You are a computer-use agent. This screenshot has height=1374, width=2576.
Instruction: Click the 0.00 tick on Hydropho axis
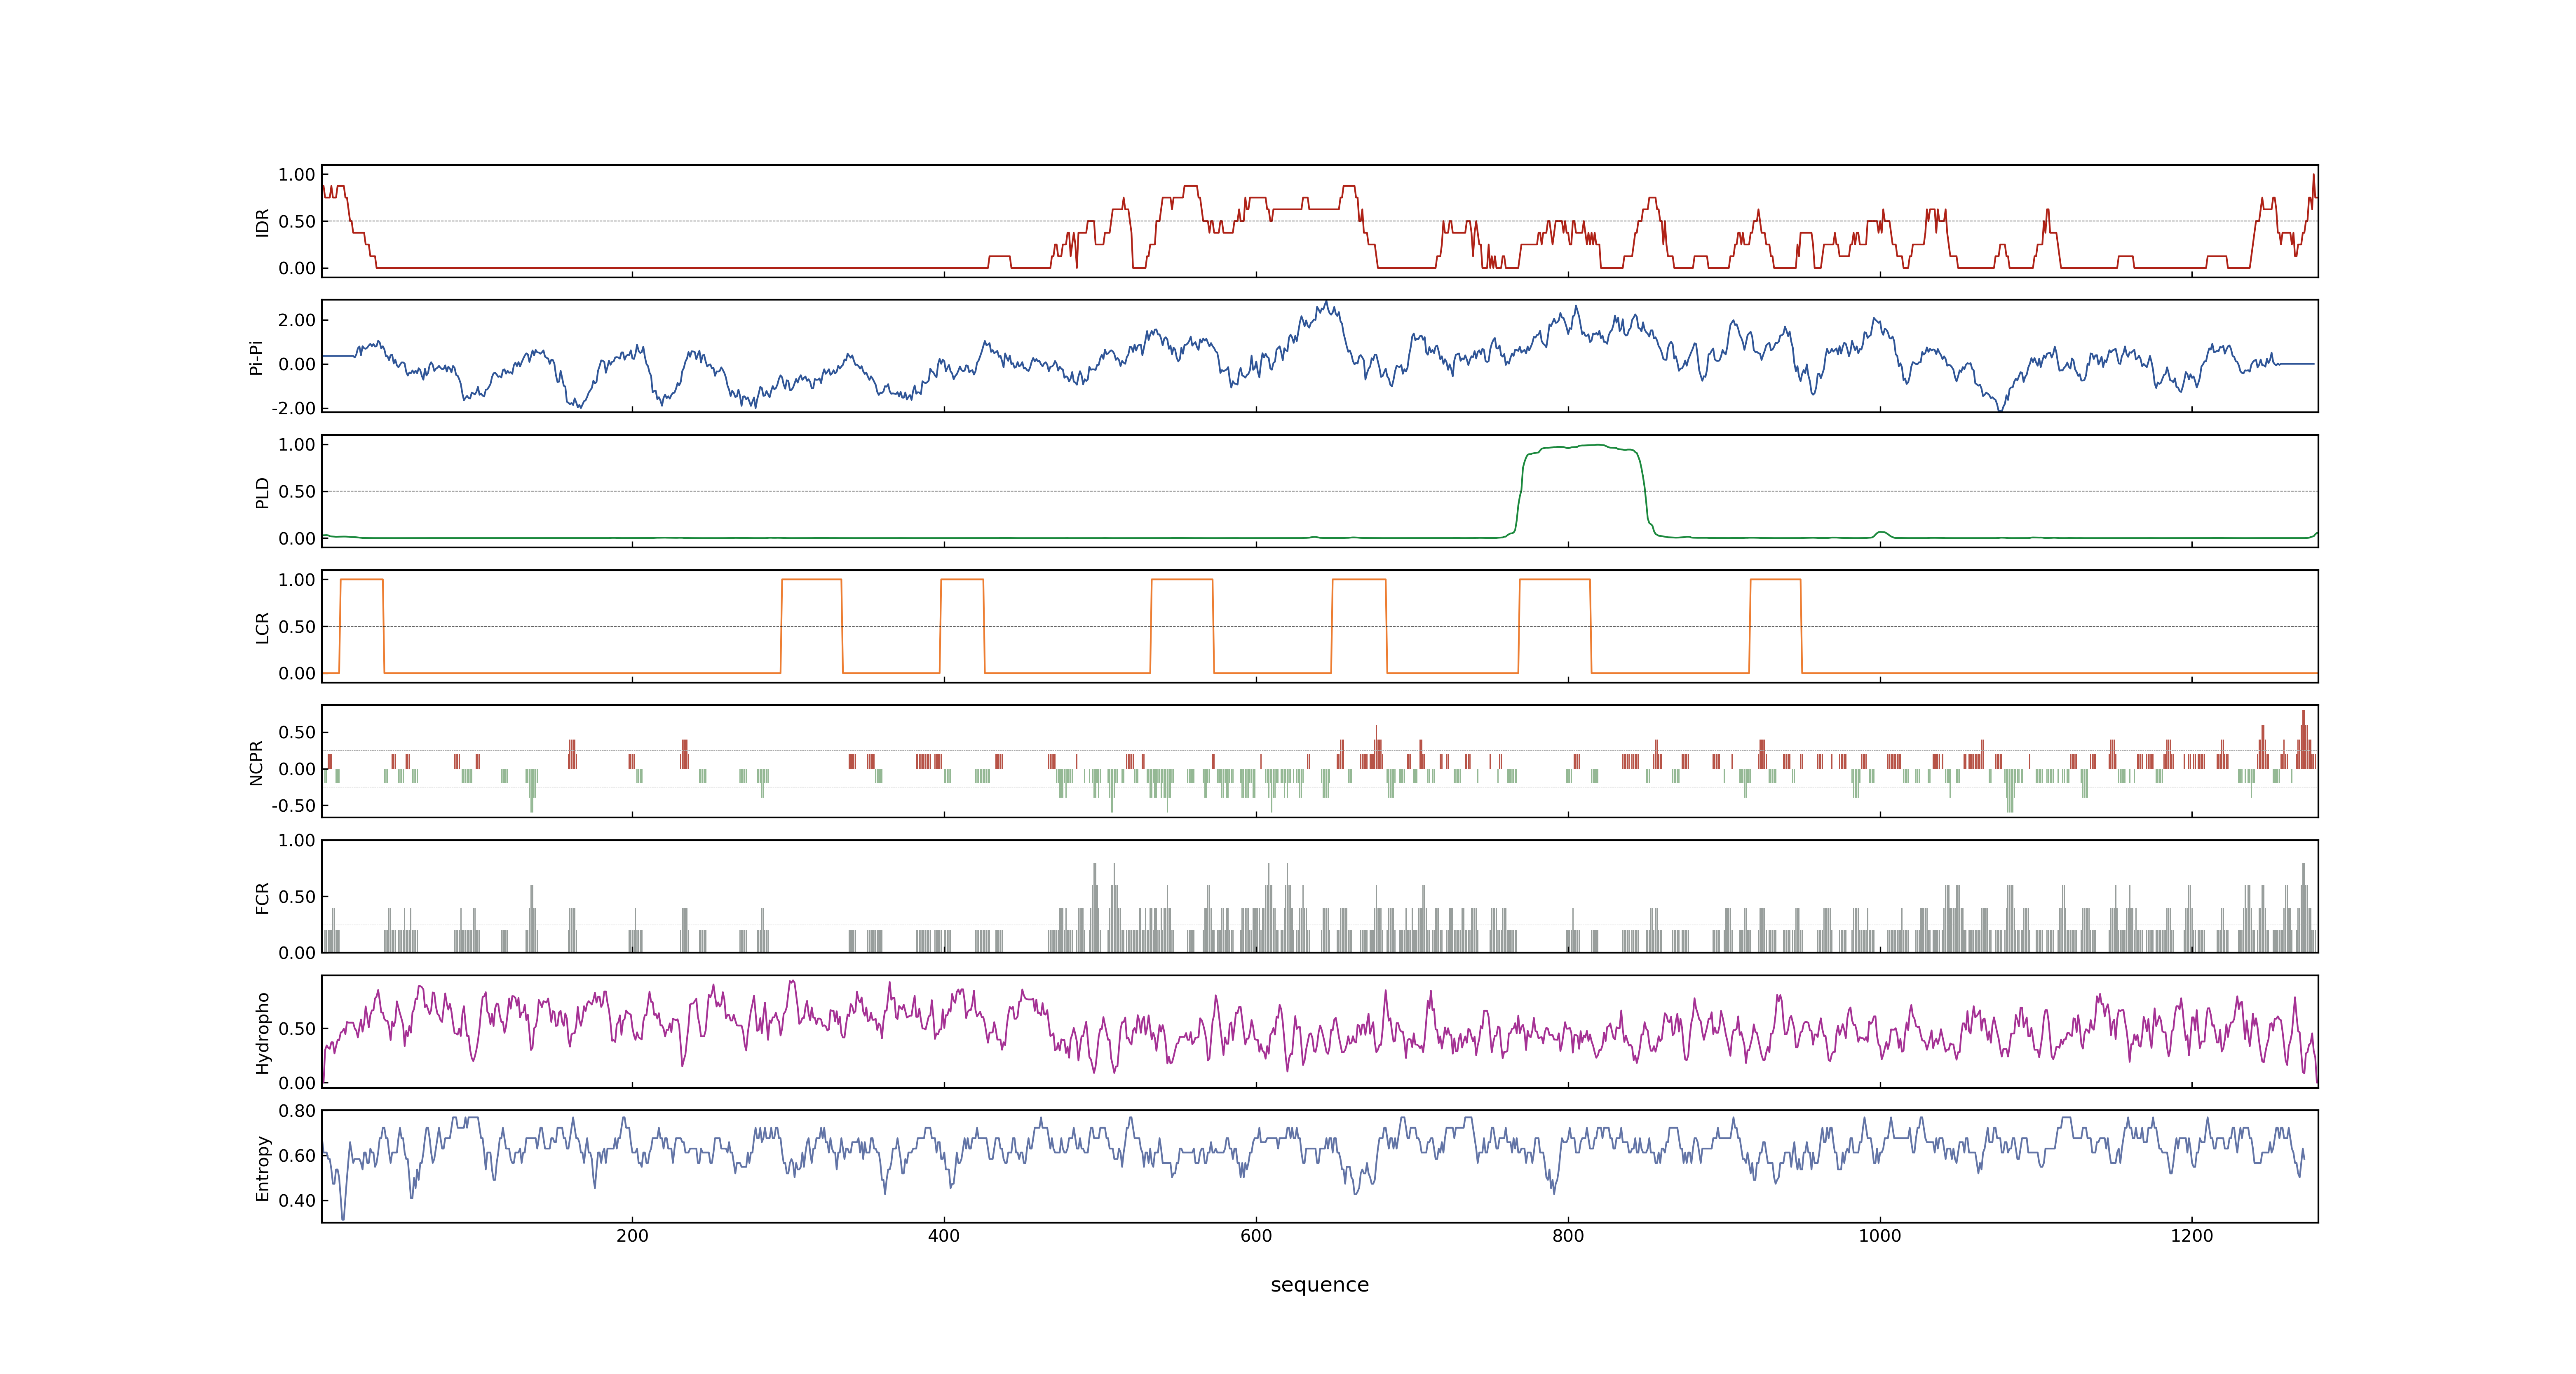297,1082
